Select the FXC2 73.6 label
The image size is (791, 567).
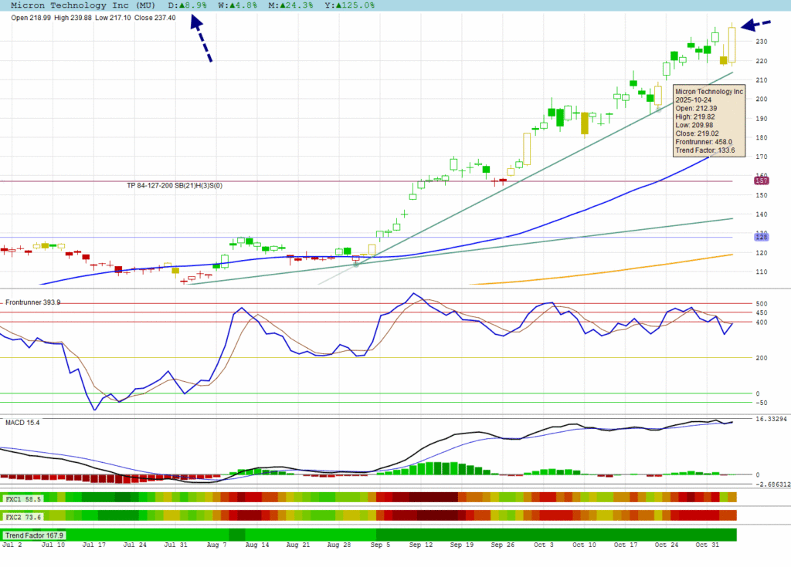23,515
